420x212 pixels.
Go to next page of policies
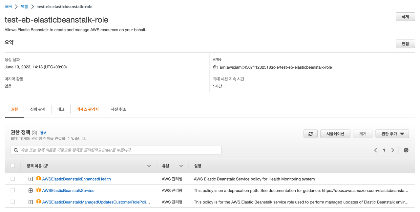coord(392,150)
